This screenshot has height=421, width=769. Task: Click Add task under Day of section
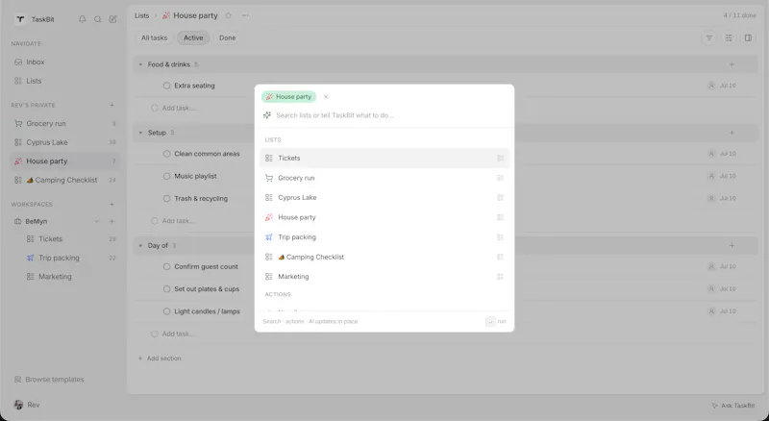click(173, 334)
